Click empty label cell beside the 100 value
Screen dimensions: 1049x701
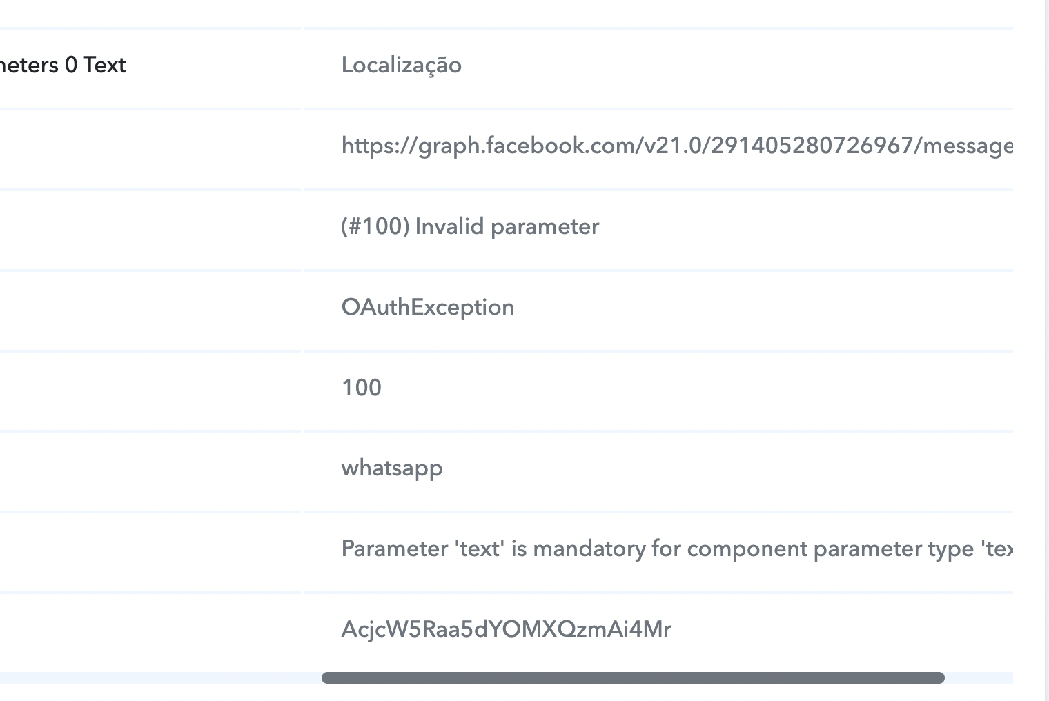point(150,391)
